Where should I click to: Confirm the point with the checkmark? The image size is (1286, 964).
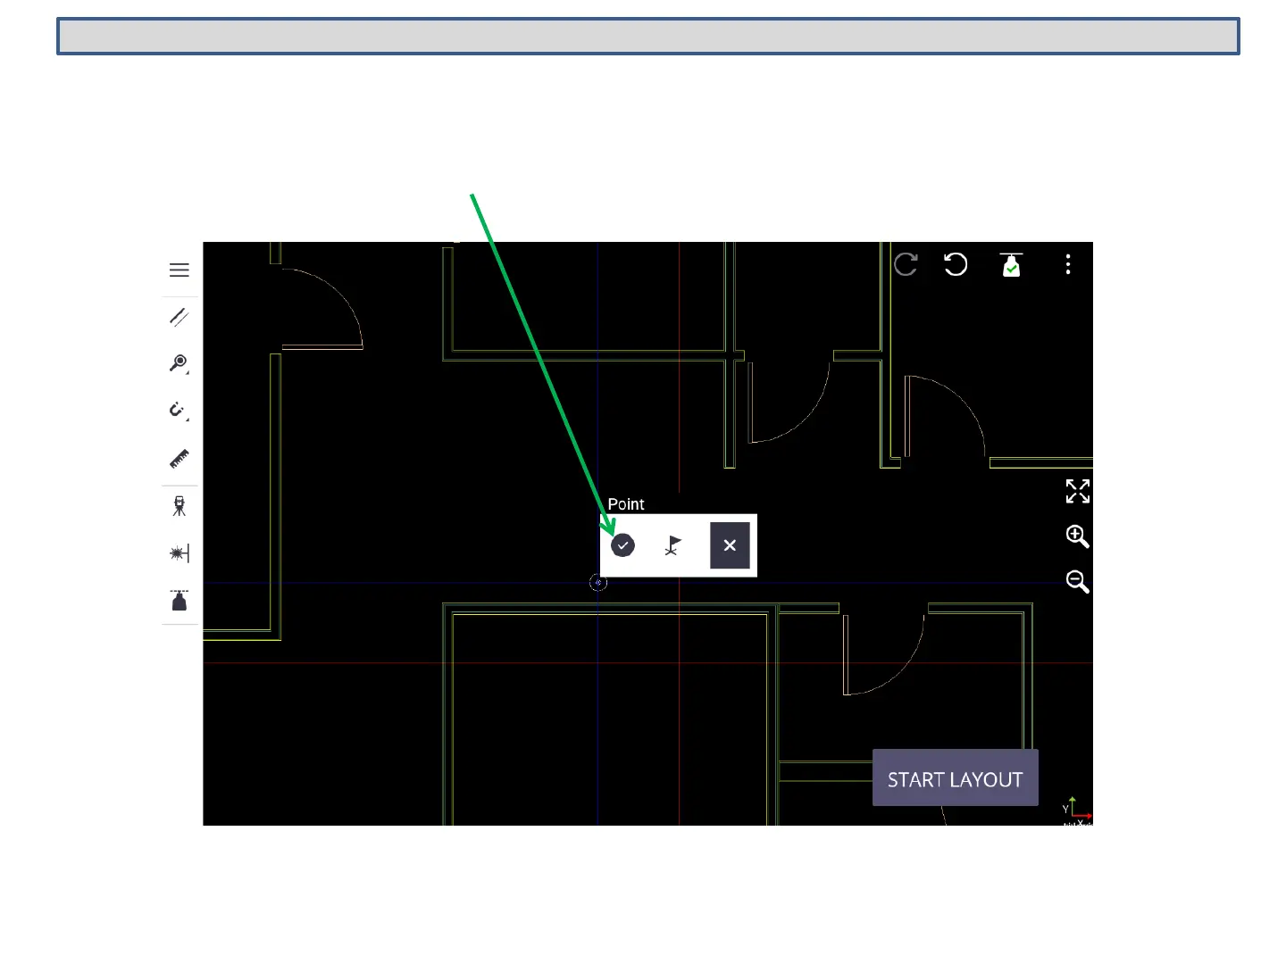[623, 545]
